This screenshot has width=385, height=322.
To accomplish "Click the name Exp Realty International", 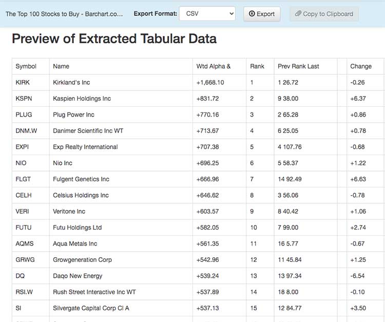I will tap(85, 147).
